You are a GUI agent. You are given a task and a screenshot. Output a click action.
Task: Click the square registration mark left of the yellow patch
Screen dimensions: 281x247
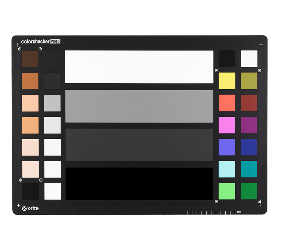pos(216,71)
